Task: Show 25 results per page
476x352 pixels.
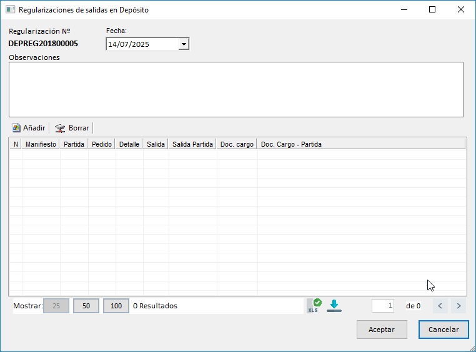Action: pos(56,306)
